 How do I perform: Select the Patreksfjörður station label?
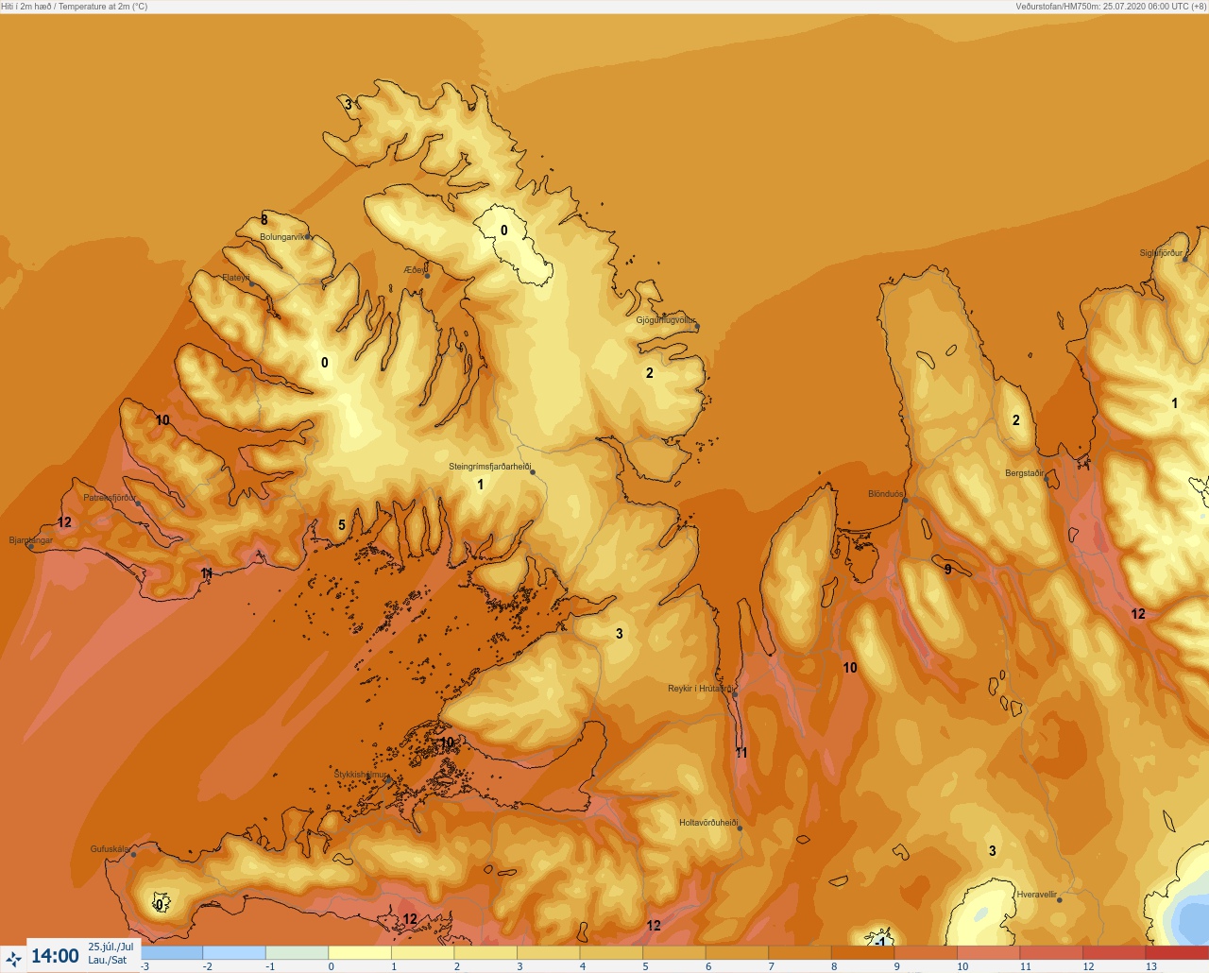pyautogui.click(x=110, y=498)
